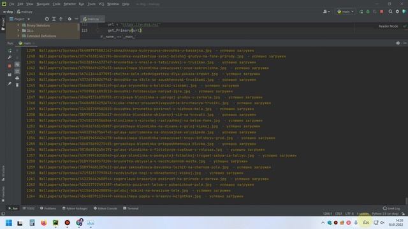Click the expand all icon in the Project panel
408x229 pixels.
pos(54,19)
